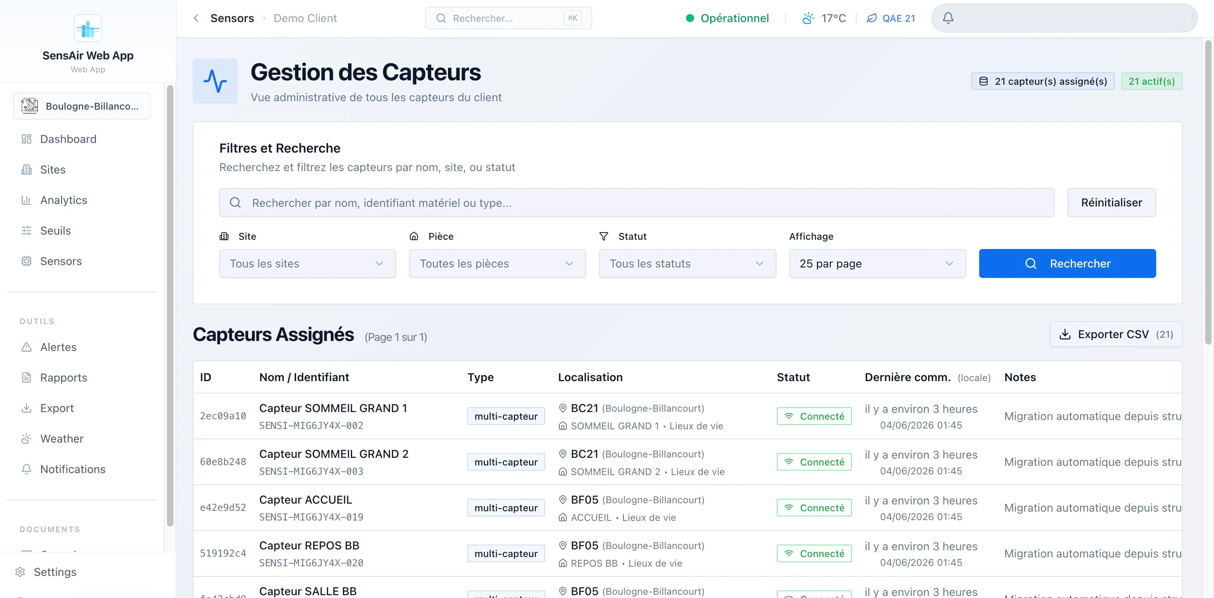
Task: Click the Settings gear icon
Action: 20,571
